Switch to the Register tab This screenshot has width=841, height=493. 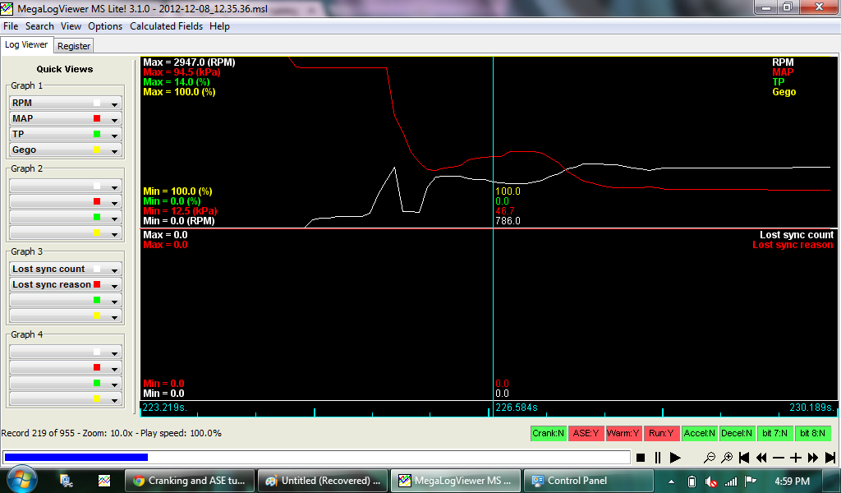[74, 46]
